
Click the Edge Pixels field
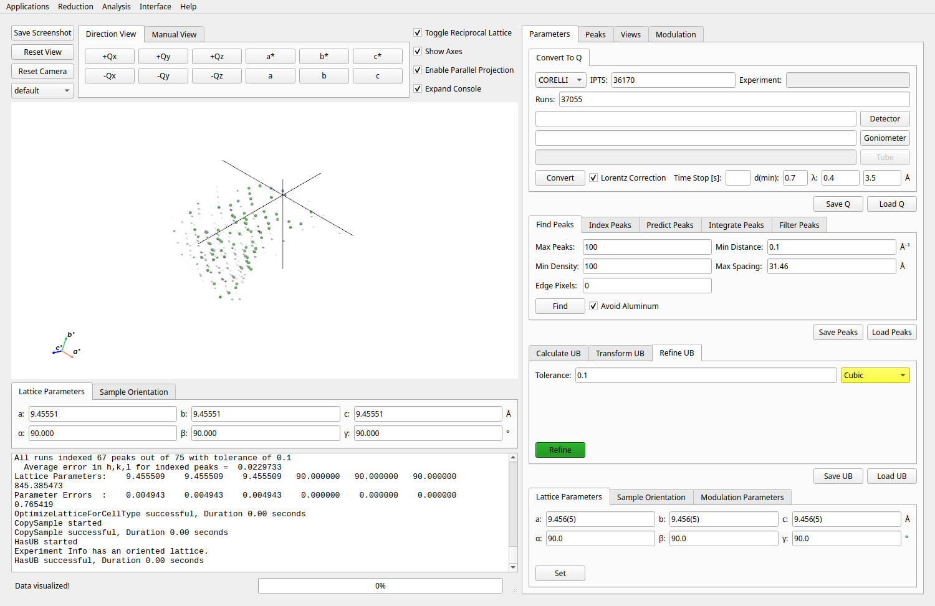click(647, 285)
